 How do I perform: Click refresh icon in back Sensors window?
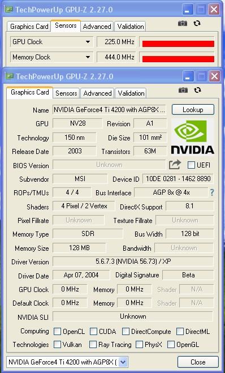pyautogui.click(x=197, y=23)
